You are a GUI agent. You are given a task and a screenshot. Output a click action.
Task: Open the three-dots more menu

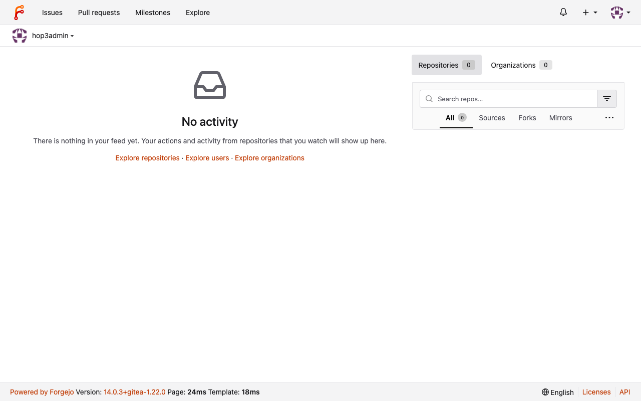pyautogui.click(x=609, y=118)
